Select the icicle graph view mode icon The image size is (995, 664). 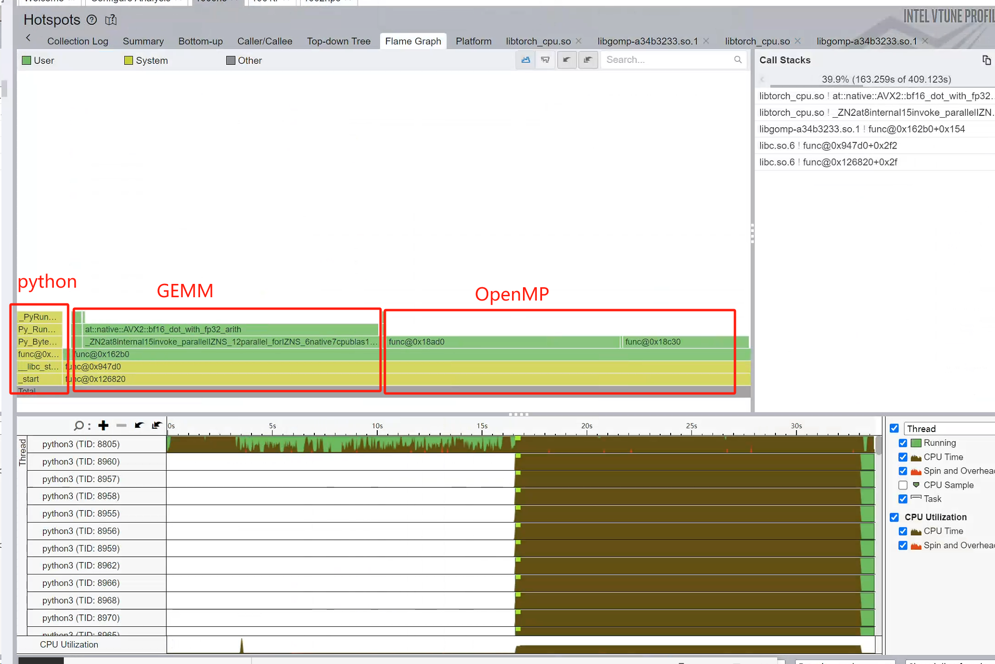[x=545, y=60]
